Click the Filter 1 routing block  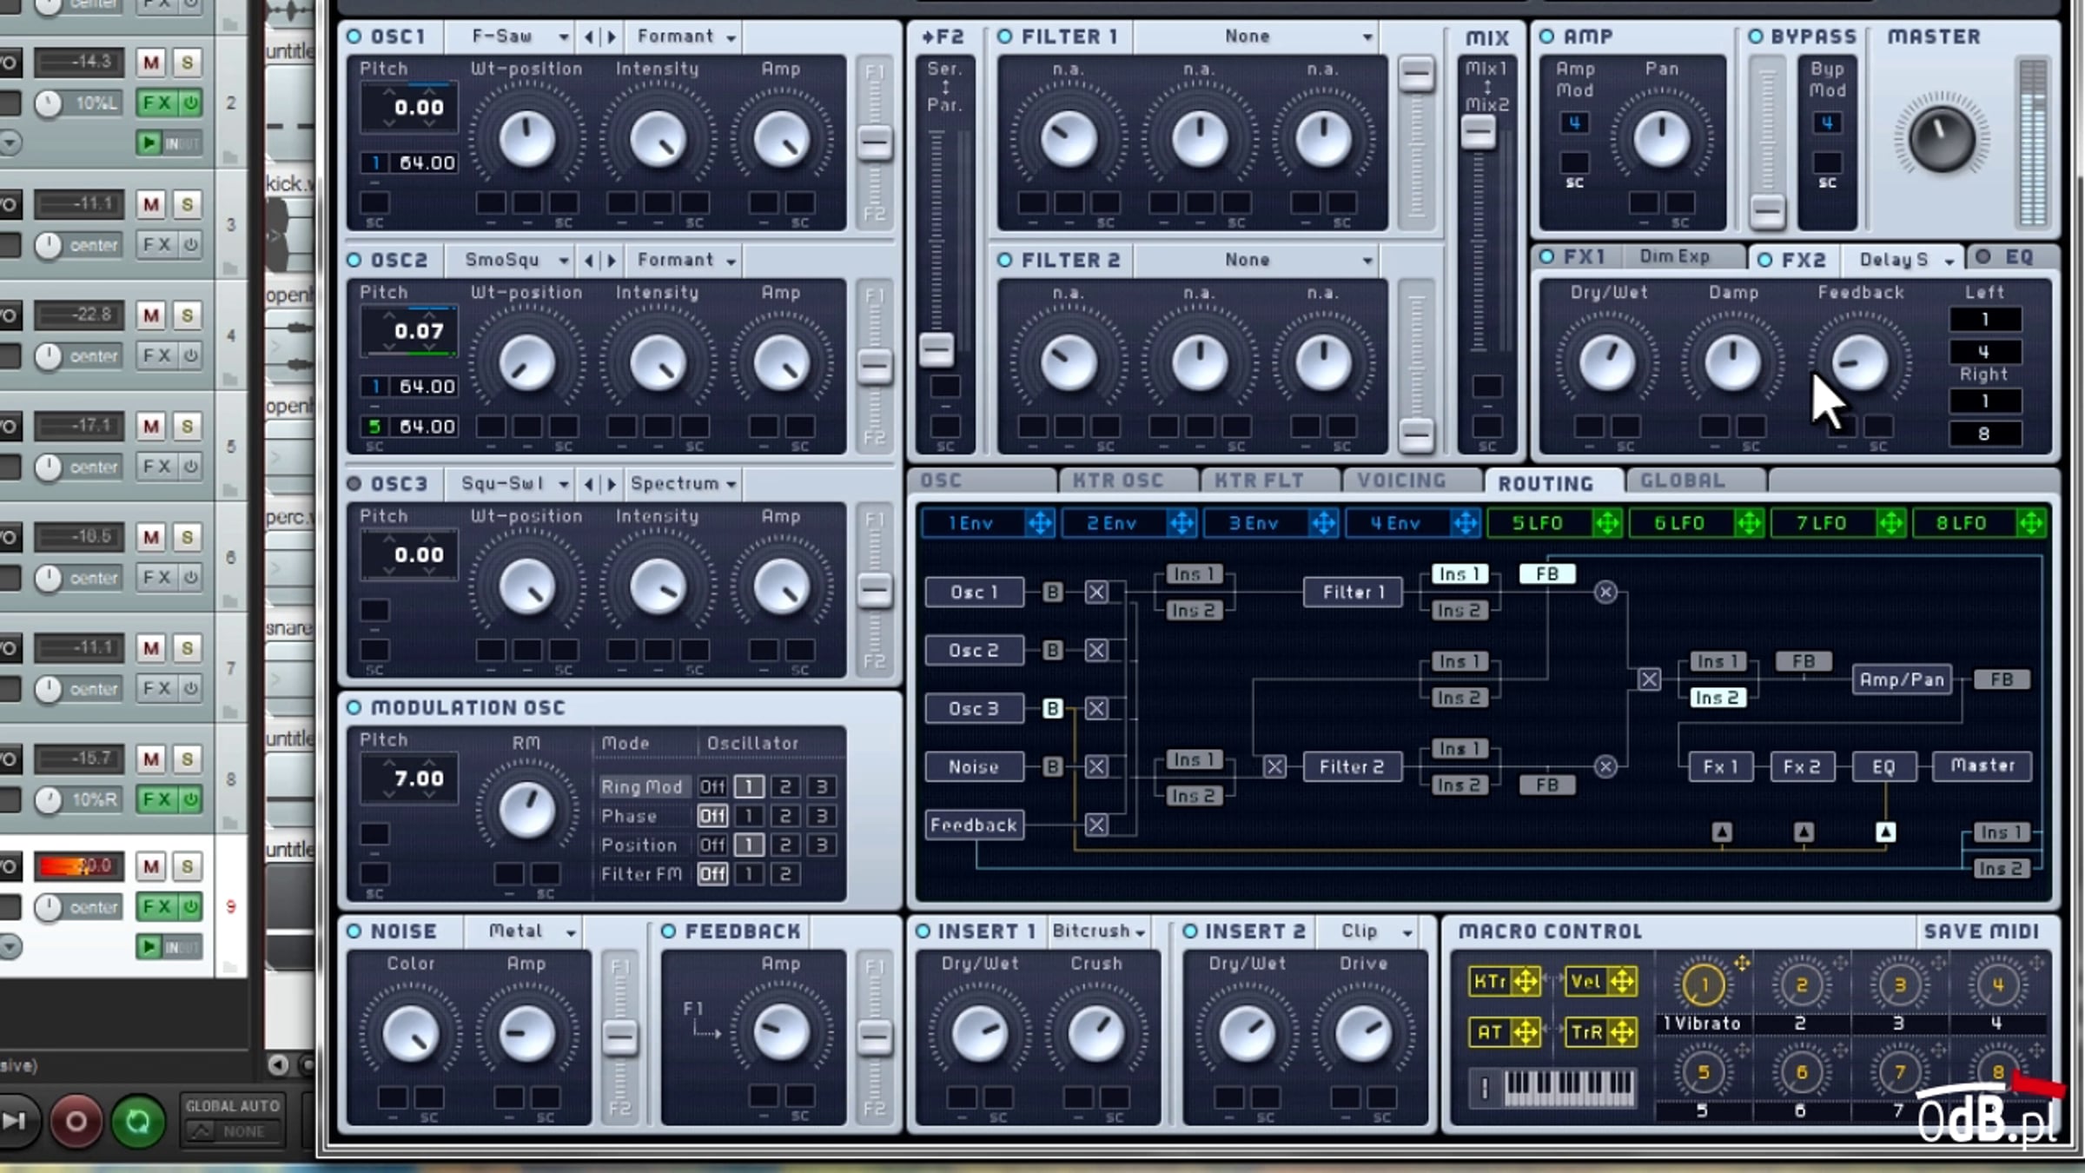tap(1353, 593)
